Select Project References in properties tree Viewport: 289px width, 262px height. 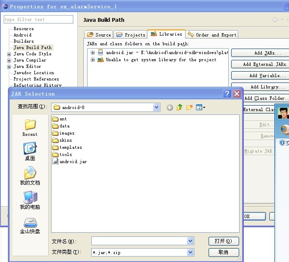point(36,79)
